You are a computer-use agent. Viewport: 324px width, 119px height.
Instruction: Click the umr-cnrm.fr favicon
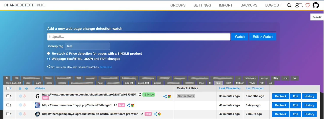tap(37, 105)
